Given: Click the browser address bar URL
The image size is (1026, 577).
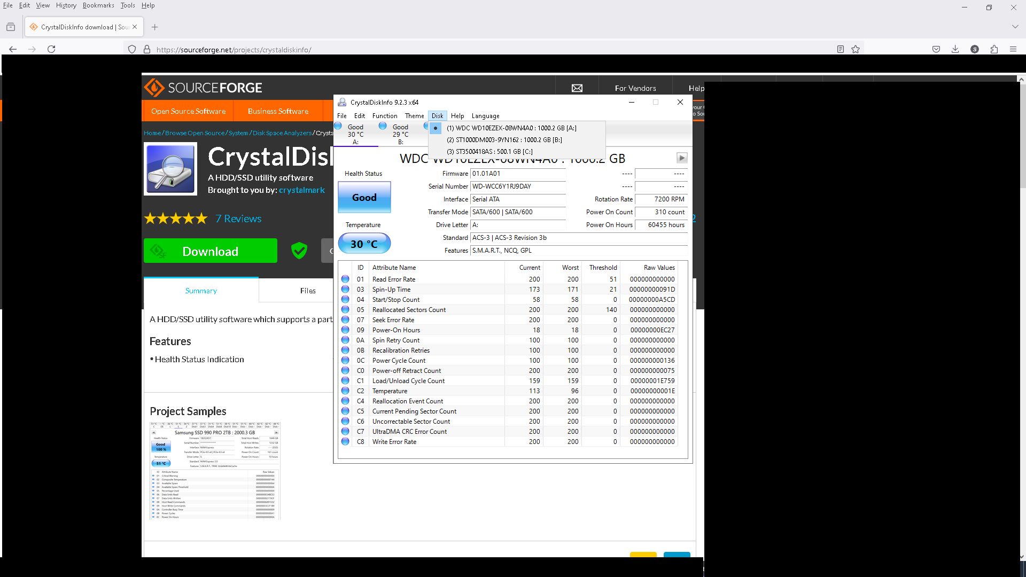Looking at the screenshot, I should 234,50.
